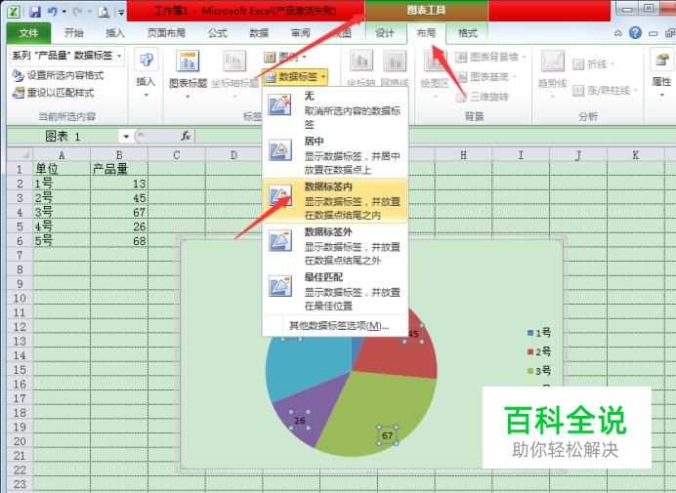Image resolution: width=676 pixels, height=493 pixels.
Task: Click the 图表基底 chart floor button
Action: (x=486, y=77)
